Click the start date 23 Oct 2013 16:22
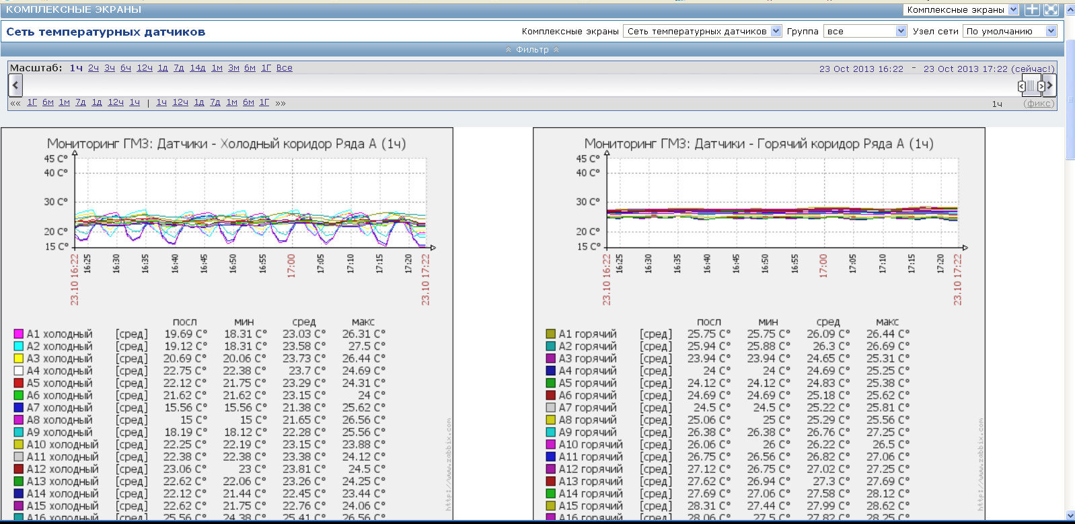Screen dimensions: 1075x524 tap(861, 69)
